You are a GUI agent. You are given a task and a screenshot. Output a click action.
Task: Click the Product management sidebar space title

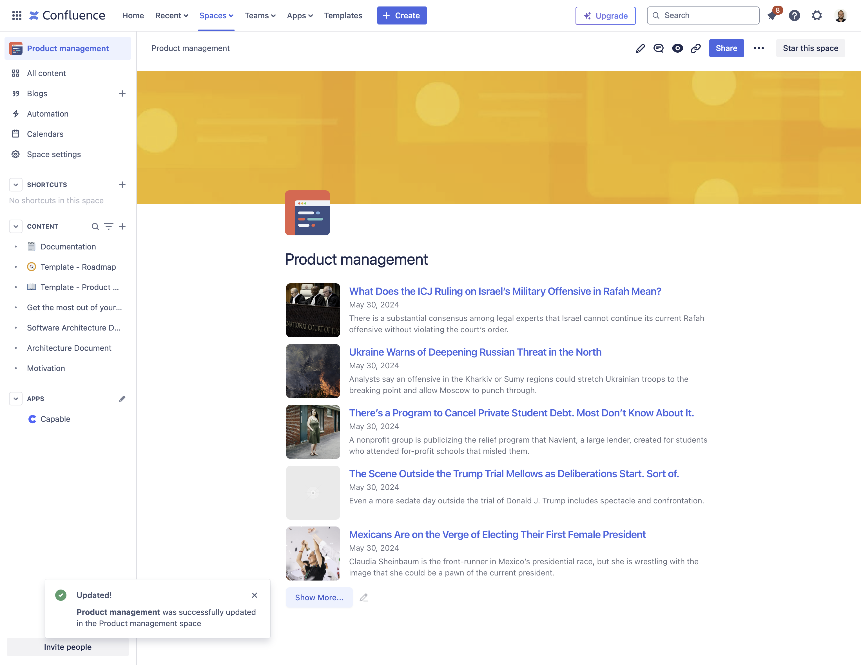(x=68, y=48)
